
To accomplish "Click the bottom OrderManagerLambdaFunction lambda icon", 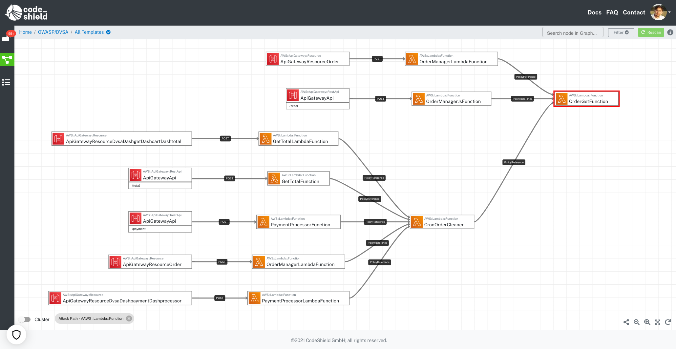I will point(259,262).
